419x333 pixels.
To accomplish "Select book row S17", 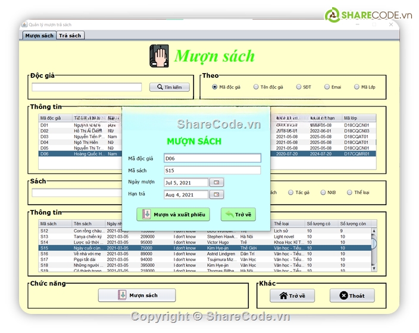I will (205, 260).
